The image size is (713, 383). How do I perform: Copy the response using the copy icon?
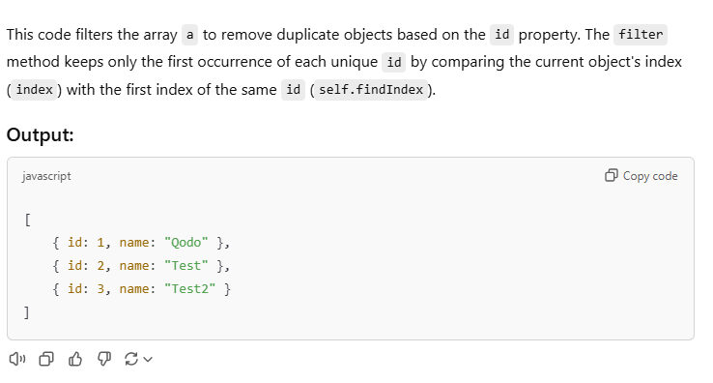point(46,359)
